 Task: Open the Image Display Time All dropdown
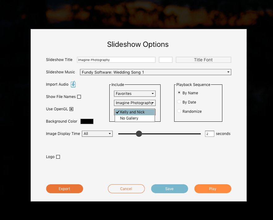coord(97,134)
